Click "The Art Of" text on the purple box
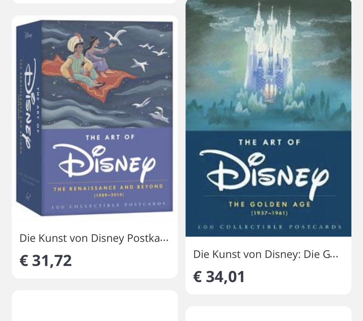363x321 pixels. click(110, 137)
